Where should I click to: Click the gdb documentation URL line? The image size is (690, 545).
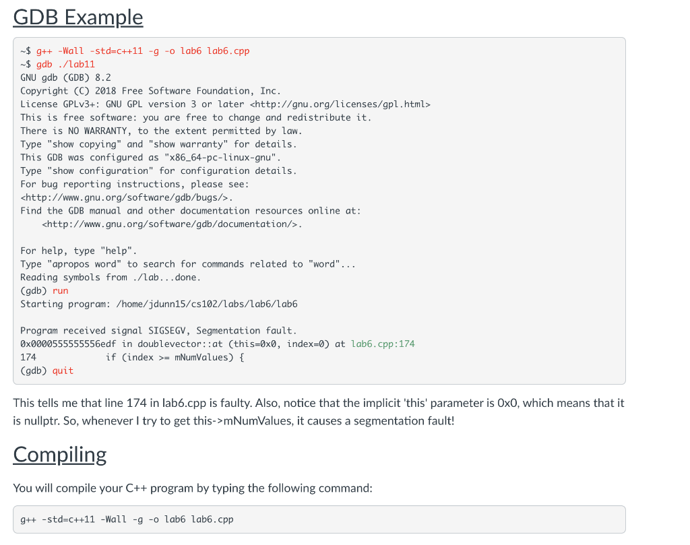[x=172, y=224]
